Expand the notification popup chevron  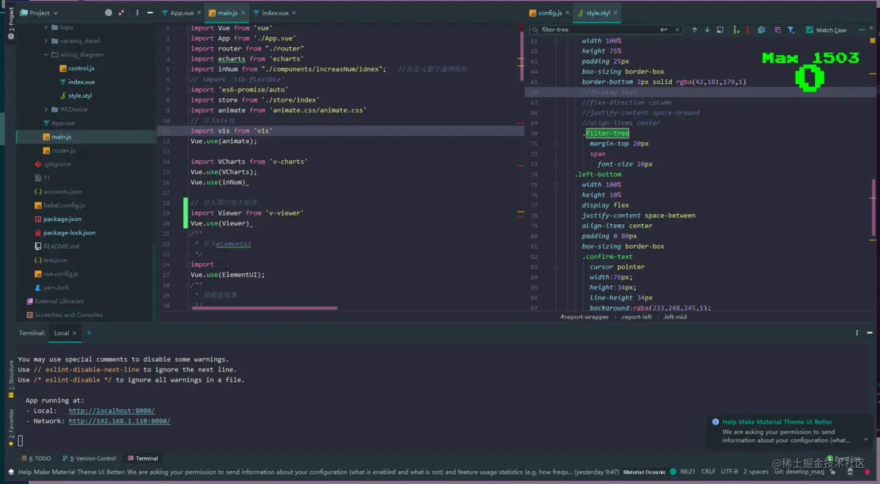pyautogui.click(x=865, y=440)
